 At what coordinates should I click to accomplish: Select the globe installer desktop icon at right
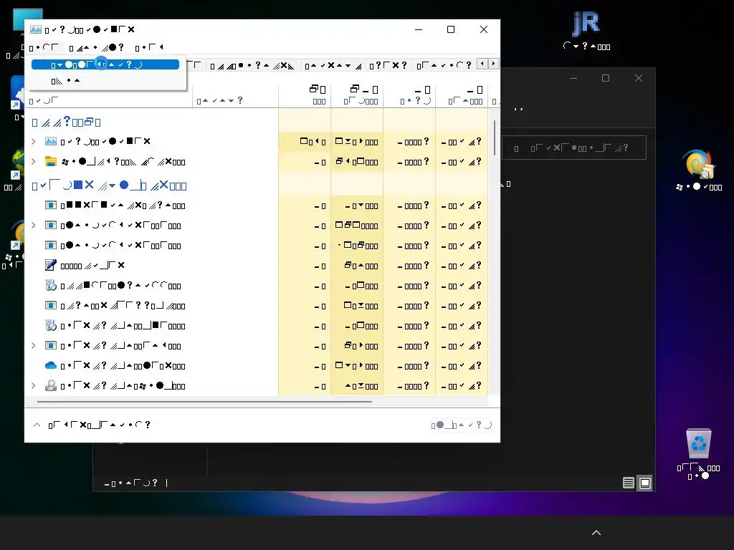(x=698, y=164)
